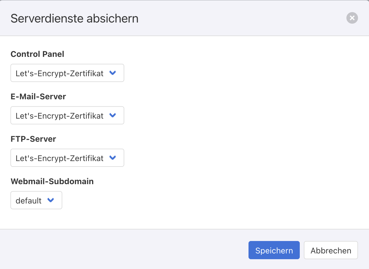Open the FTP-Server certificate dropdown
Image resolution: width=369 pixels, height=269 pixels.
click(x=67, y=158)
